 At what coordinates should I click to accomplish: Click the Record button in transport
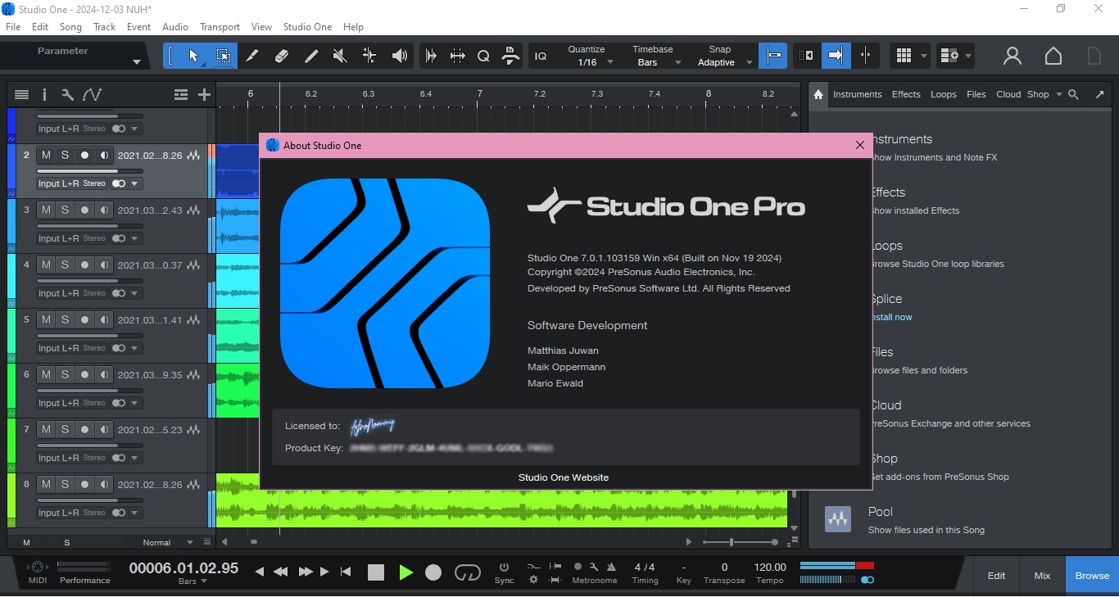(433, 572)
